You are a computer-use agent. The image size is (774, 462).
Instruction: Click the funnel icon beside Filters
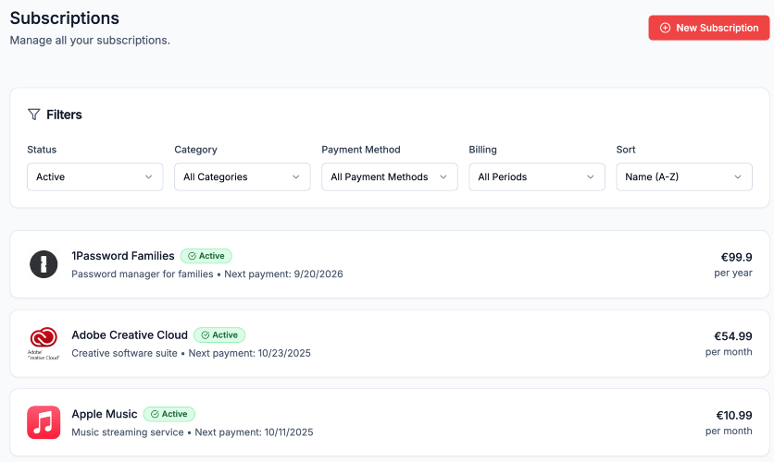click(x=33, y=115)
